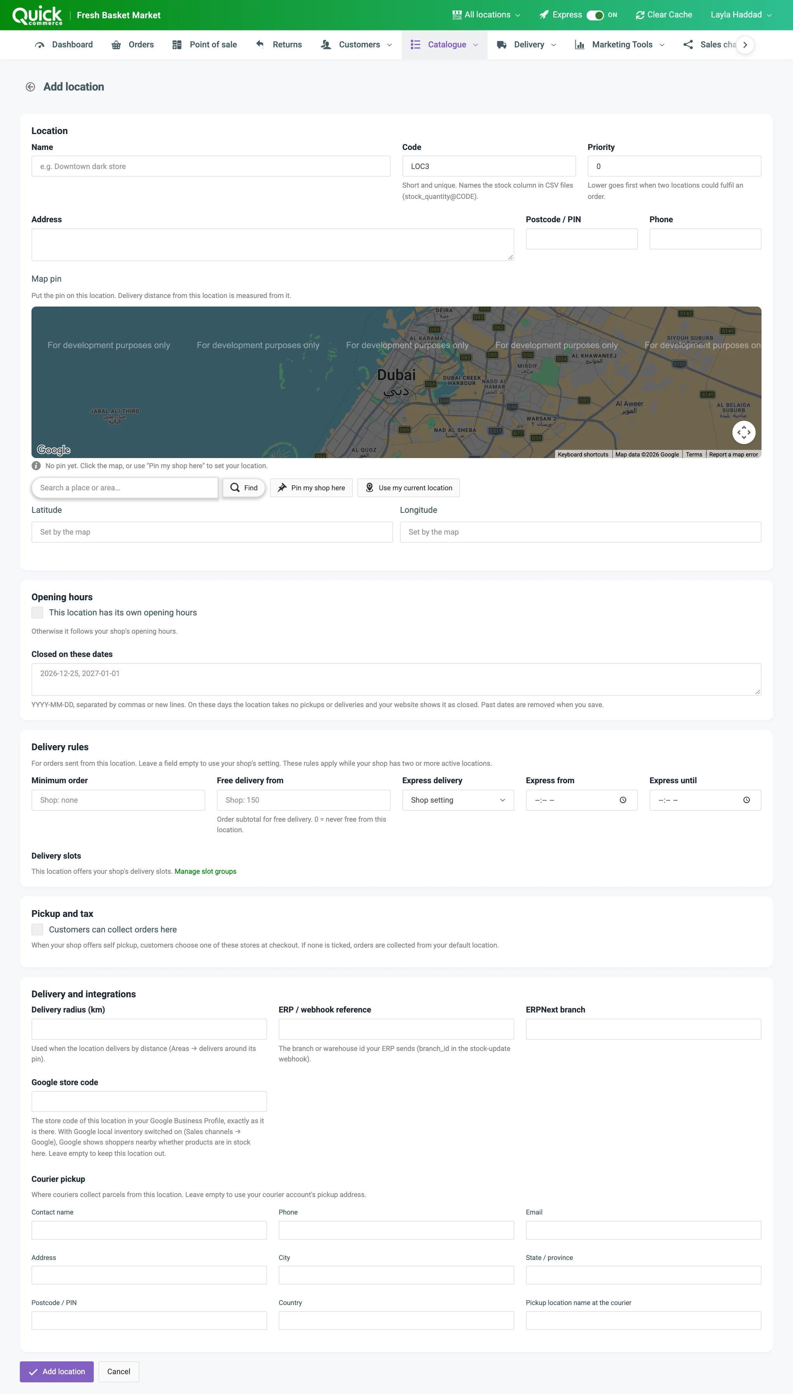Screen dimensions: 793x1394
Task: Click the Clear Cache refresh icon
Action: point(640,15)
